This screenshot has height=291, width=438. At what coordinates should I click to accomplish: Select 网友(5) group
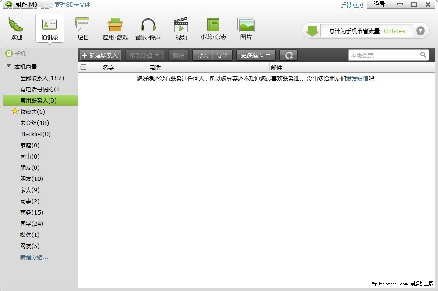(40, 246)
